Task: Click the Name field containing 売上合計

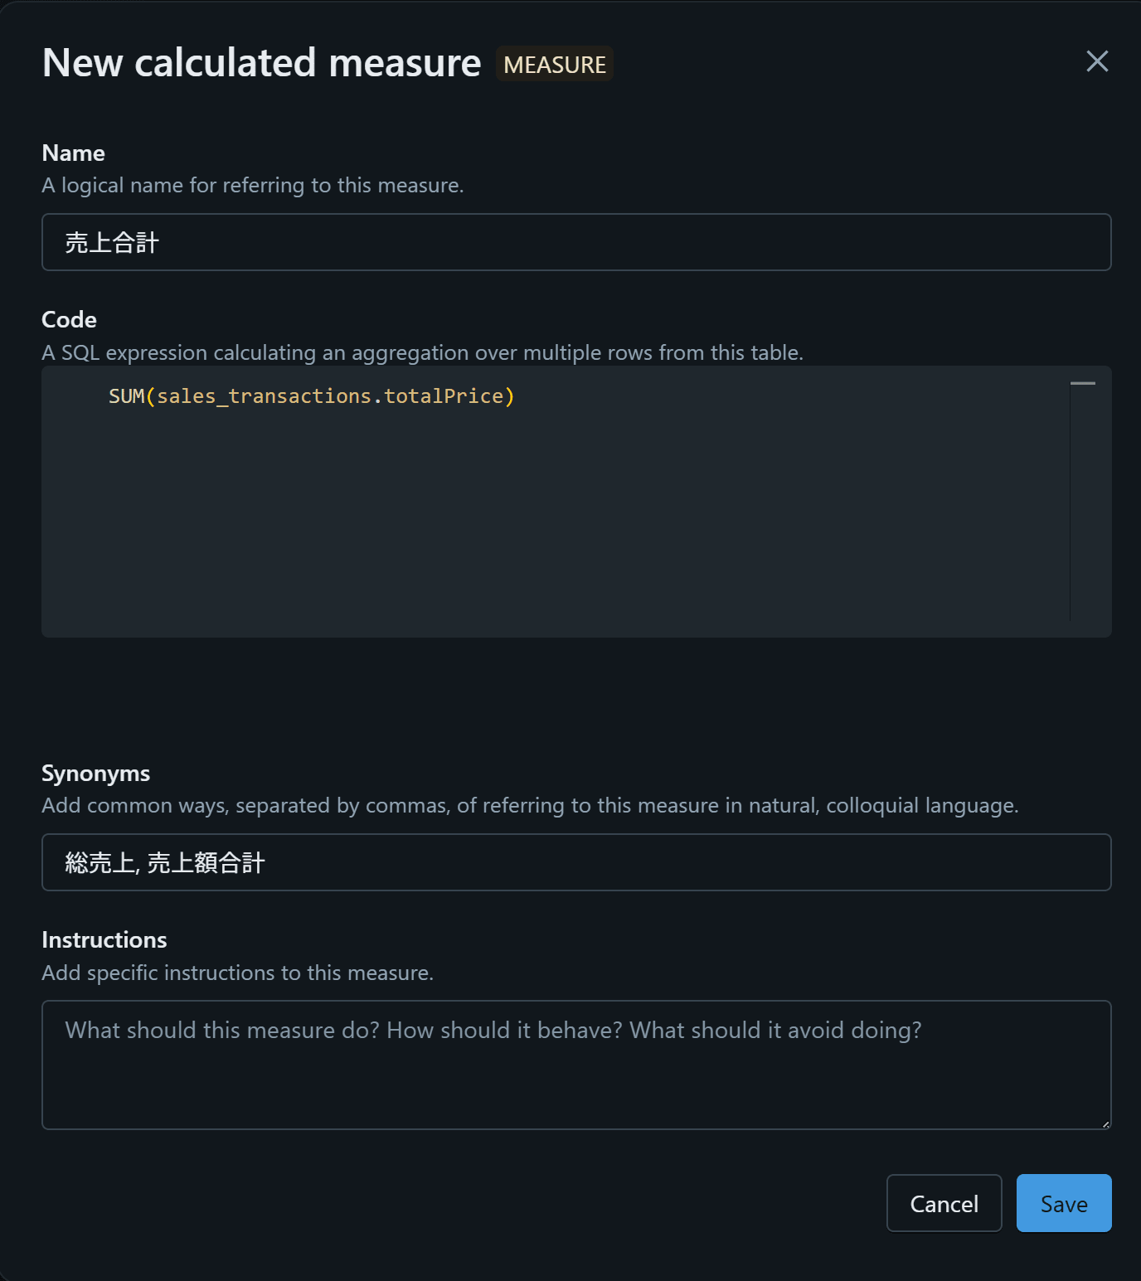Action: point(575,242)
